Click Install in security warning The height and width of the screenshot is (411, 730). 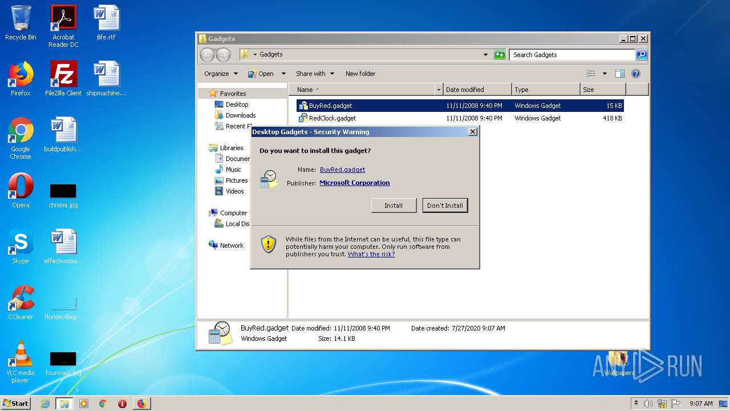394,205
